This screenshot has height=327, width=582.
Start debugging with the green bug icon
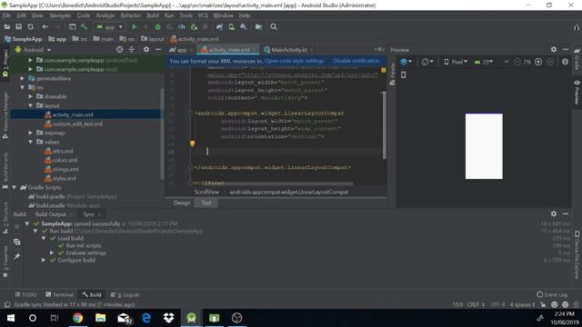[157, 27]
